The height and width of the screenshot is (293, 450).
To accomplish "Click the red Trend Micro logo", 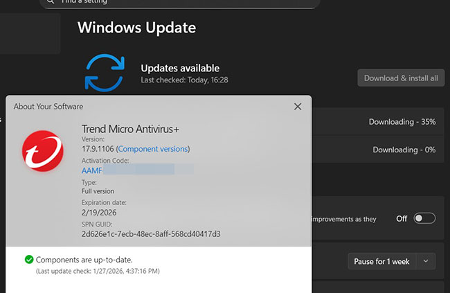I will point(43,152).
